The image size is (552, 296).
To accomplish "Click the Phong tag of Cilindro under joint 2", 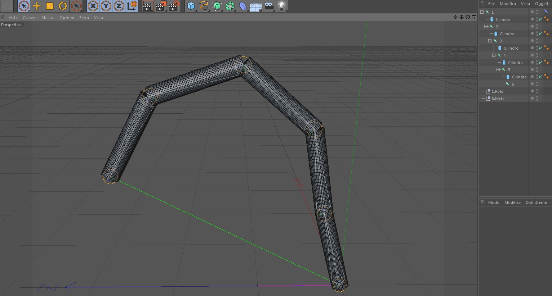I will 546,33.
